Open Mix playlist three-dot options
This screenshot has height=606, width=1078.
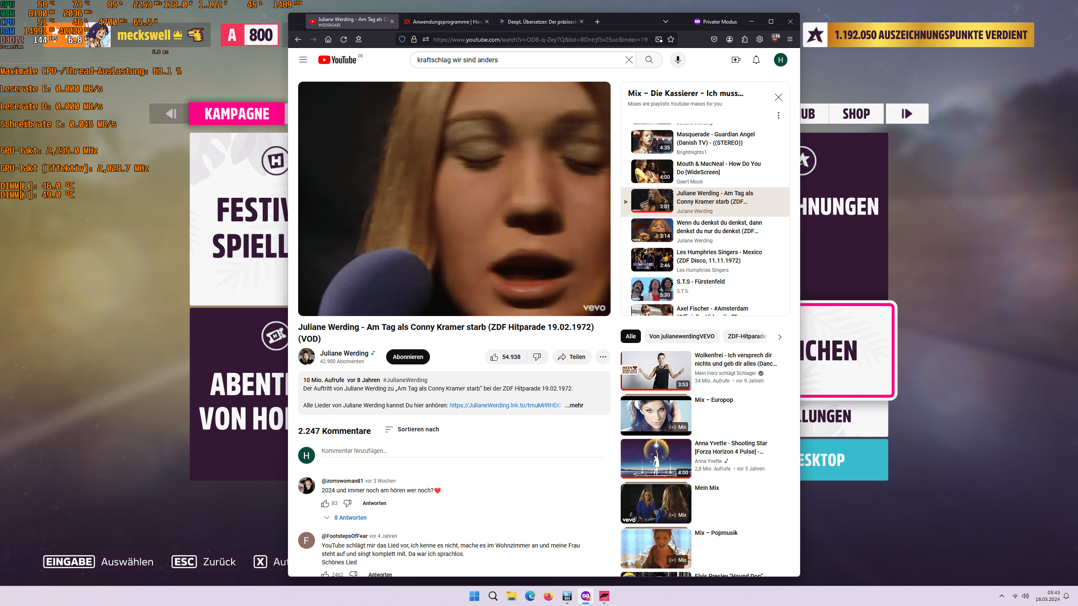[778, 115]
